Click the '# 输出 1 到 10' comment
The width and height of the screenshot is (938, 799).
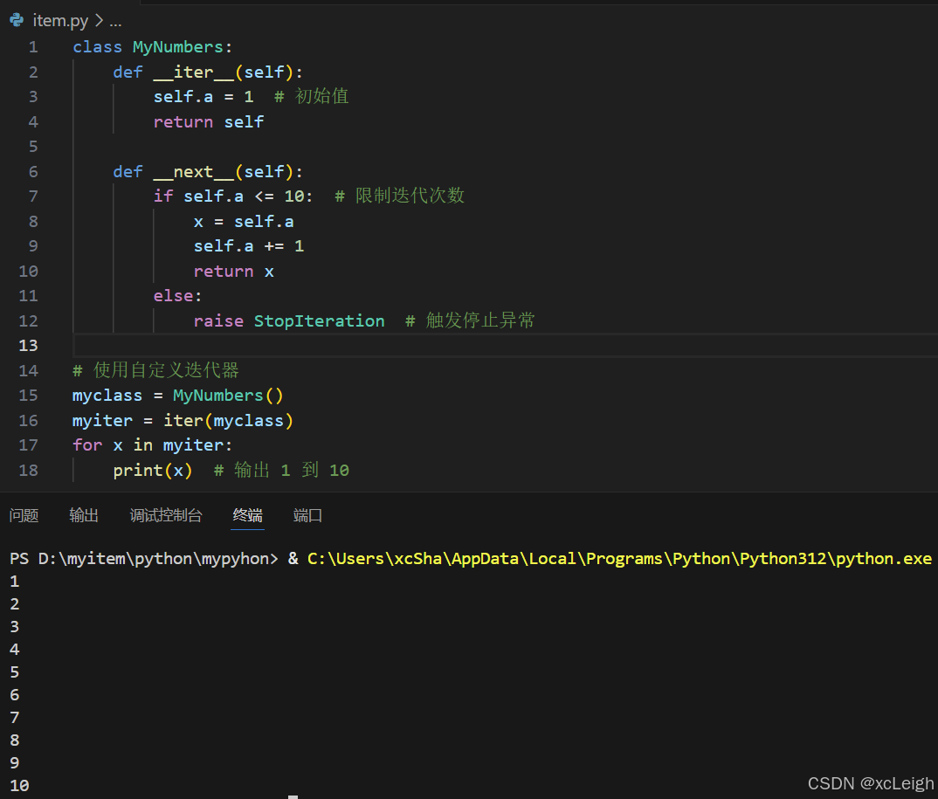point(281,471)
